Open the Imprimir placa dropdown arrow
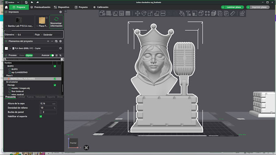This screenshot has width=276, height=155. tap(248, 7)
